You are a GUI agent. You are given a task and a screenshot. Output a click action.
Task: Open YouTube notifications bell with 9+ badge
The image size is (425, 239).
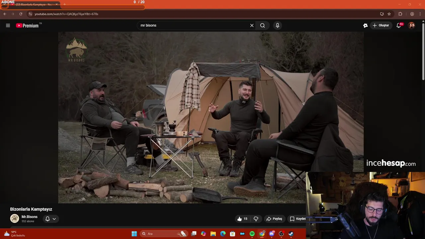click(399, 26)
